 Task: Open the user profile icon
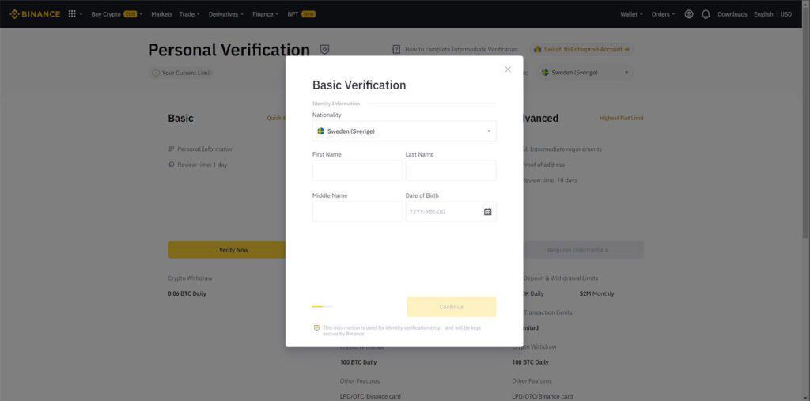(689, 14)
